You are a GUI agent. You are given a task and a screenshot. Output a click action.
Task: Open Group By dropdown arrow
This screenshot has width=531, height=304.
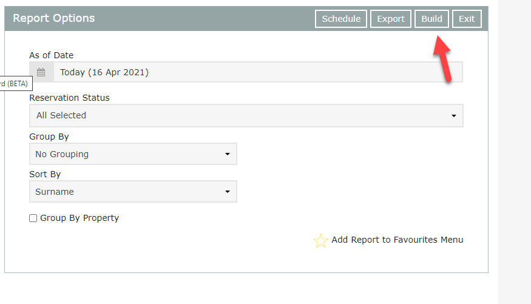[x=228, y=155]
